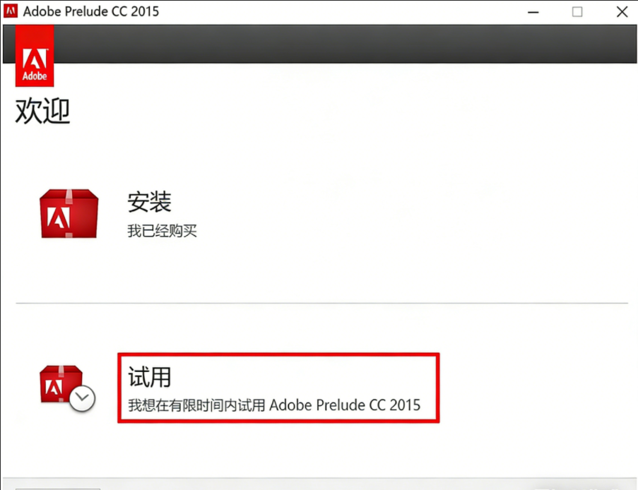
Task: Click the 我已经购买 subtitle text
Action: coord(162,231)
